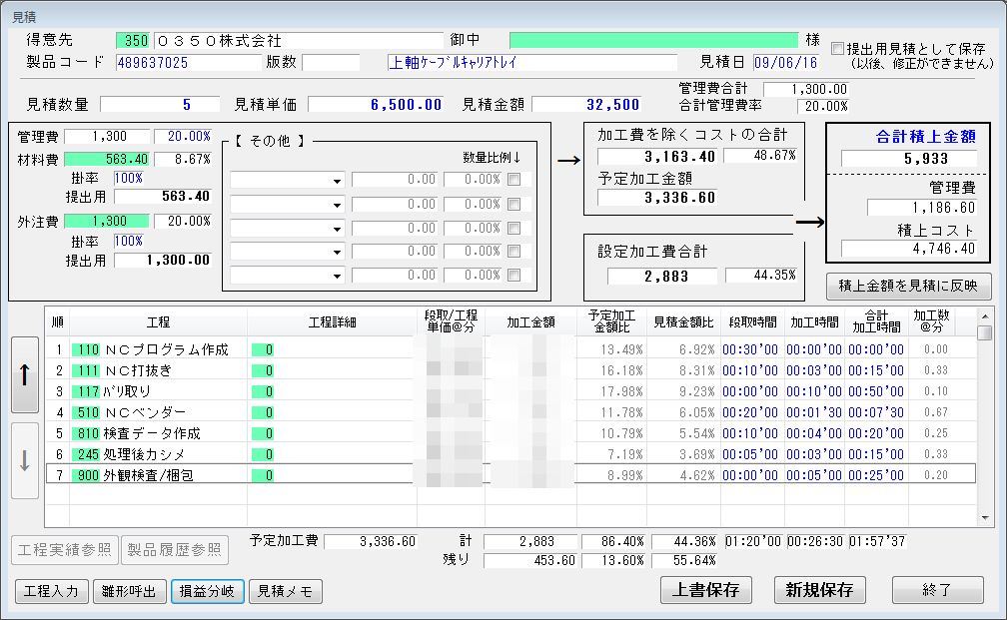The height and width of the screenshot is (620, 1007).
Task: Tick first 数量比例 checkbox in その他
Action: (513, 180)
